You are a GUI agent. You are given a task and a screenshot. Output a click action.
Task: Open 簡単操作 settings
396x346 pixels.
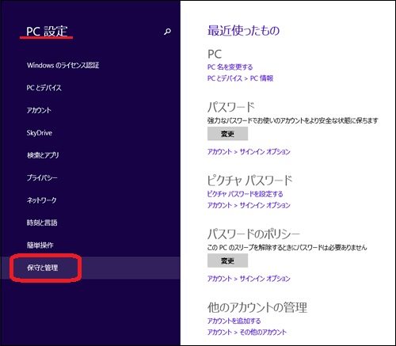[x=40, y=245]
